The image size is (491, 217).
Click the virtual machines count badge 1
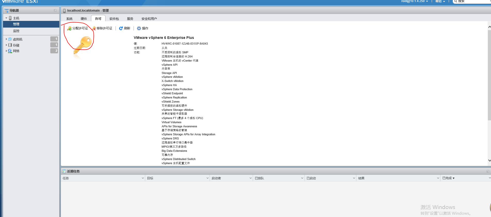pos(54,39)
